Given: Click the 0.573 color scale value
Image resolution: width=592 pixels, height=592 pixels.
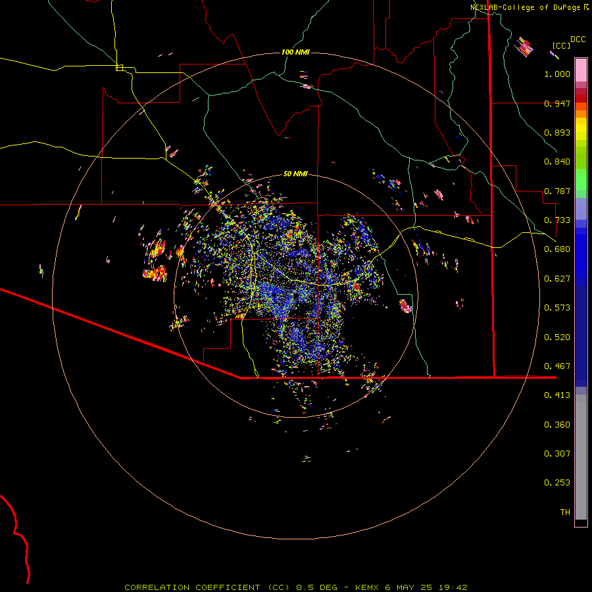Looking at the screenshot, I should point(557,308).
